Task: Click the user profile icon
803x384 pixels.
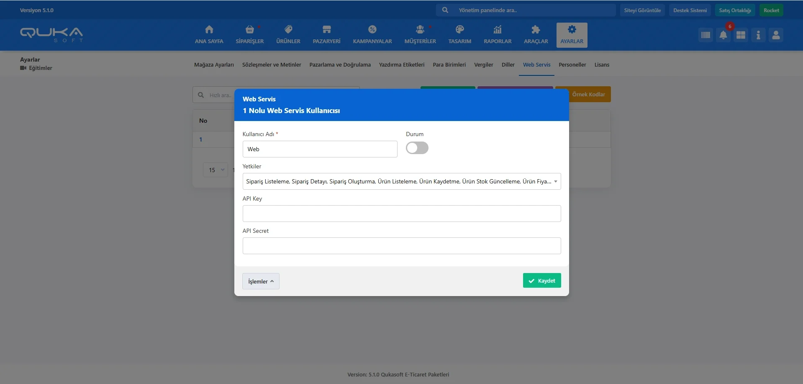Action: click(x=775, y=35)
